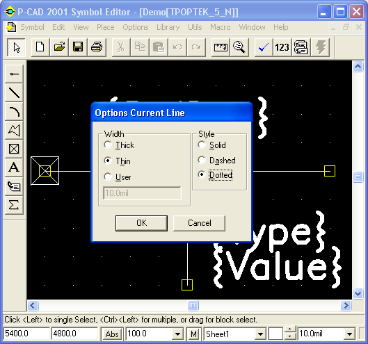Click the 10.0mil user width field
Viewport: 368px width, 344px height.
point(142,193)
